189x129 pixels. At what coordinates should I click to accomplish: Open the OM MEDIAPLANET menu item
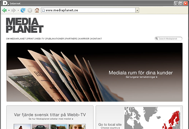point(16,39)
